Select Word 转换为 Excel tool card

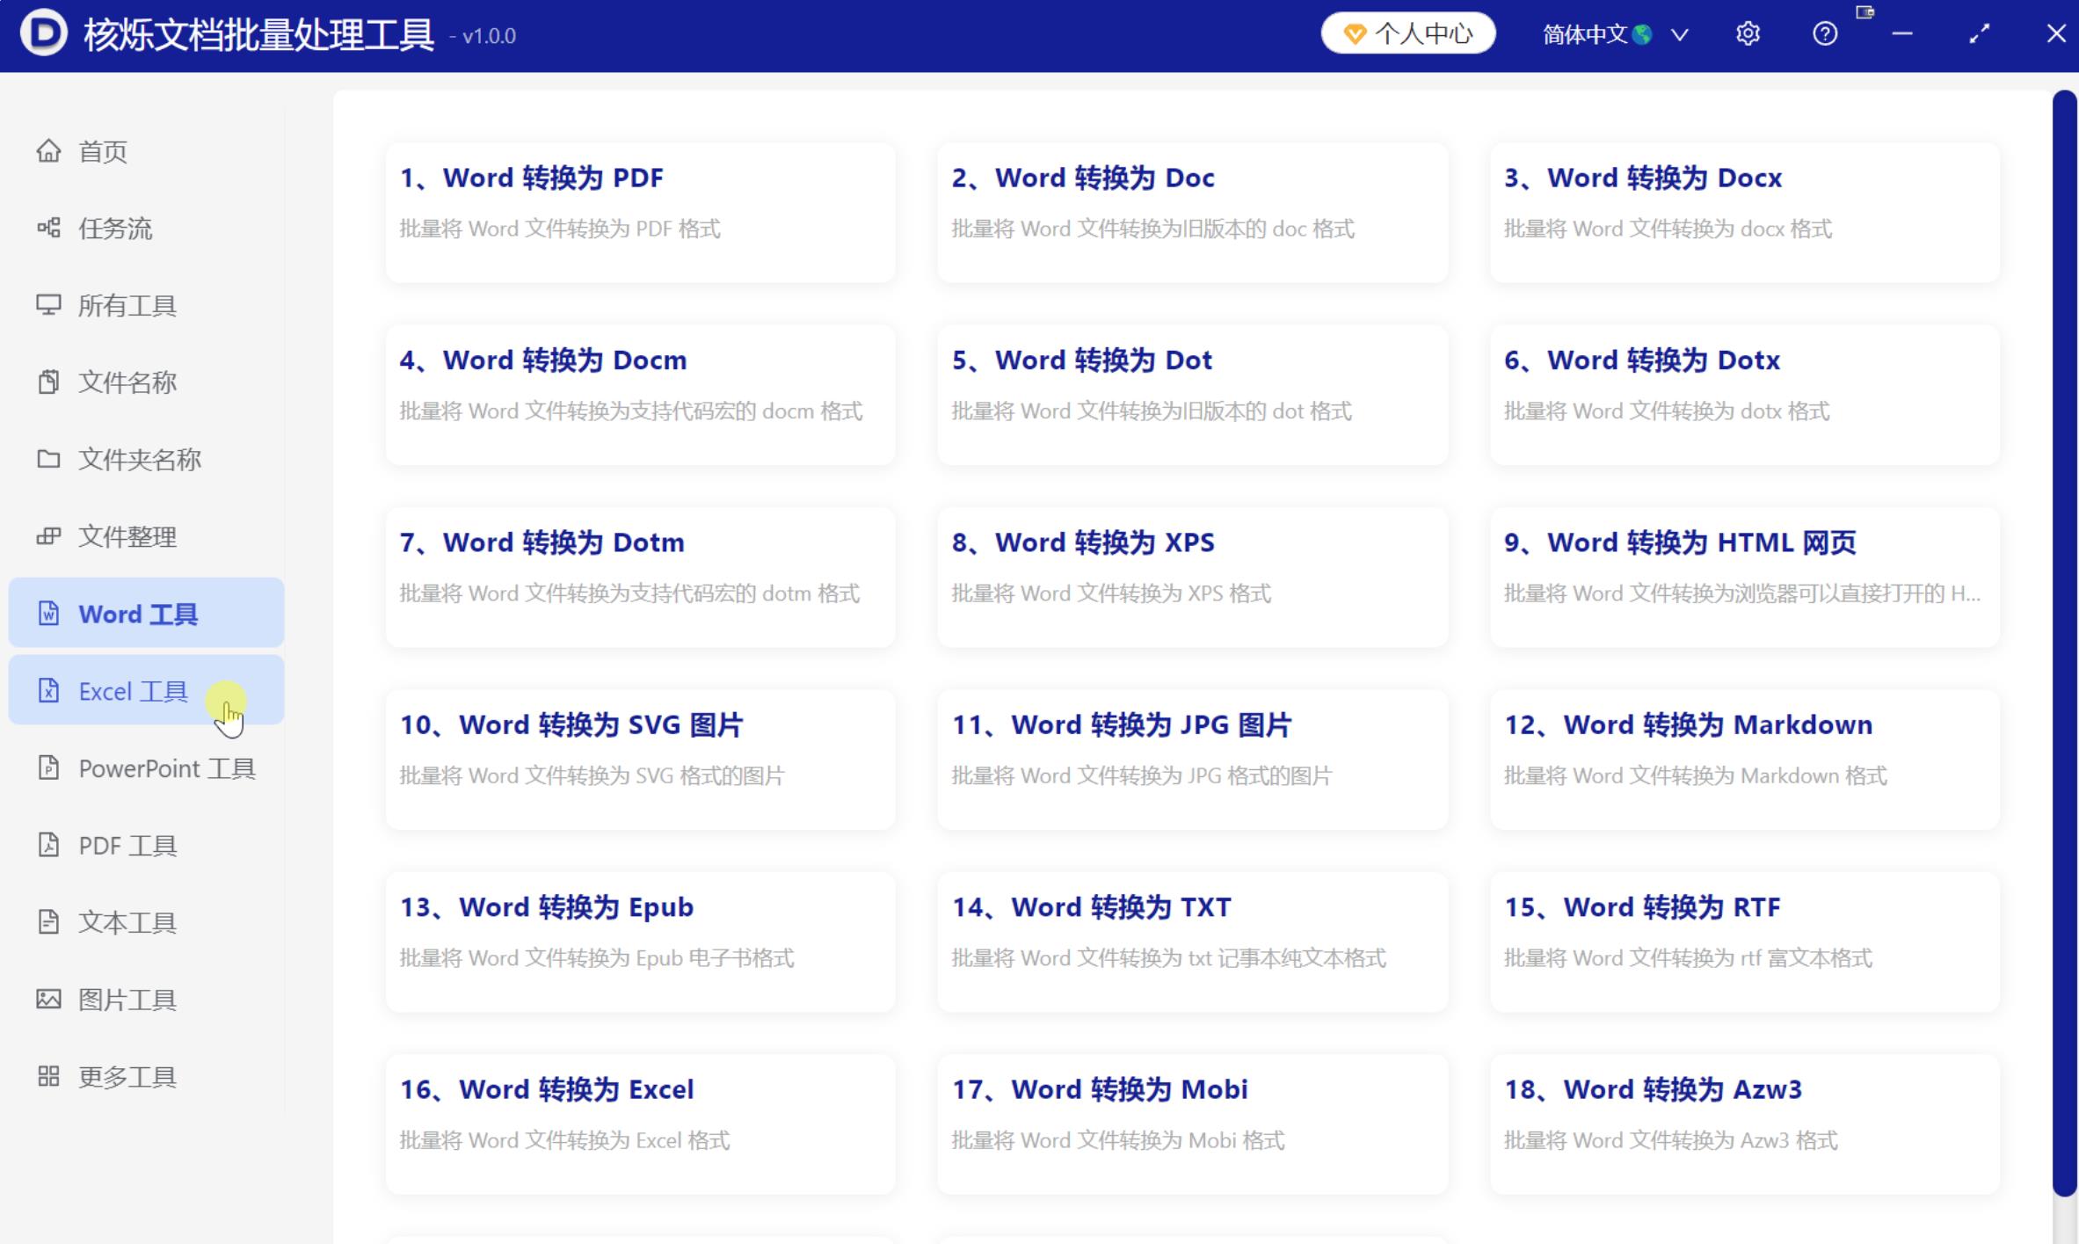pos(640,1124)
